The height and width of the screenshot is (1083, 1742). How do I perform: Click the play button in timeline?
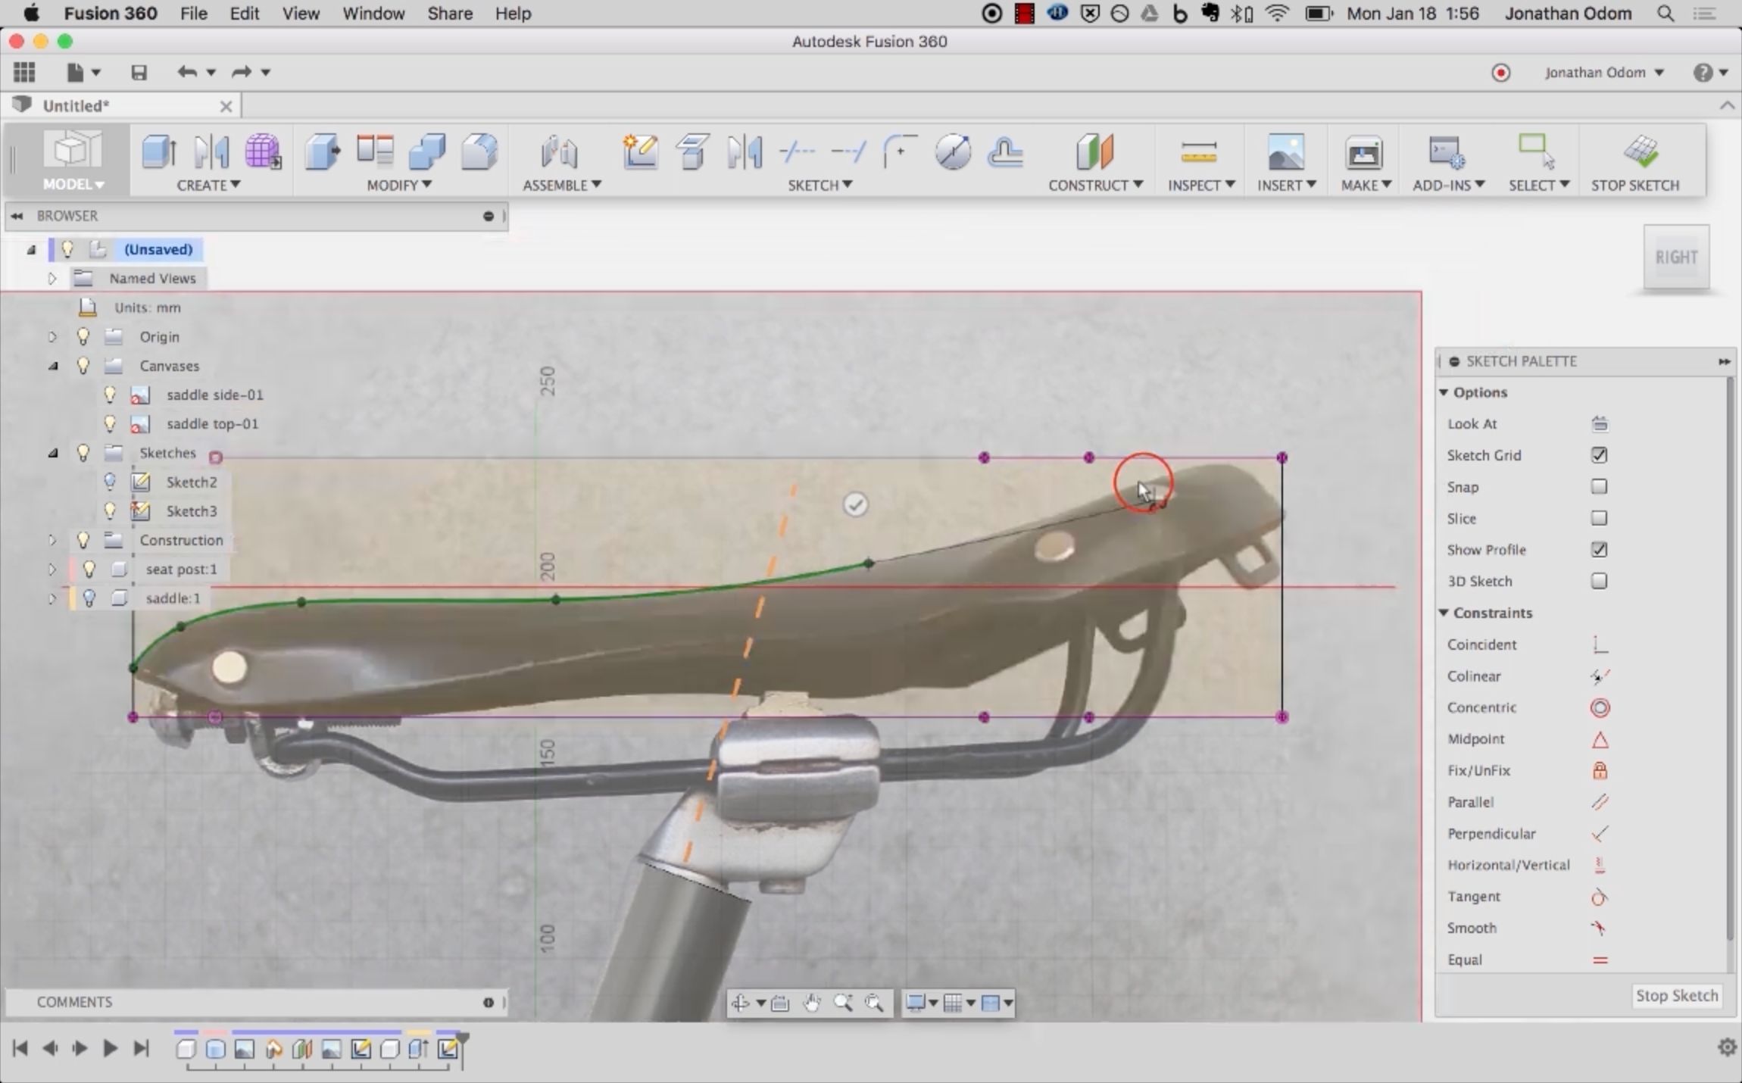tap(110, 1048)
